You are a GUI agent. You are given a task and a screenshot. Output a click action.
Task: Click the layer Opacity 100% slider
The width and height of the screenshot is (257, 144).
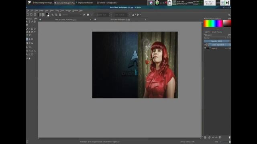pos(217,41)
